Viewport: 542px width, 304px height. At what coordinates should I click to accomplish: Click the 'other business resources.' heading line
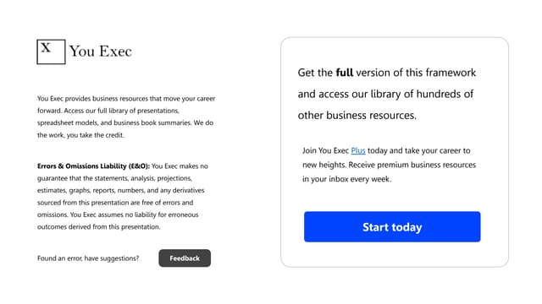[357, 116]
